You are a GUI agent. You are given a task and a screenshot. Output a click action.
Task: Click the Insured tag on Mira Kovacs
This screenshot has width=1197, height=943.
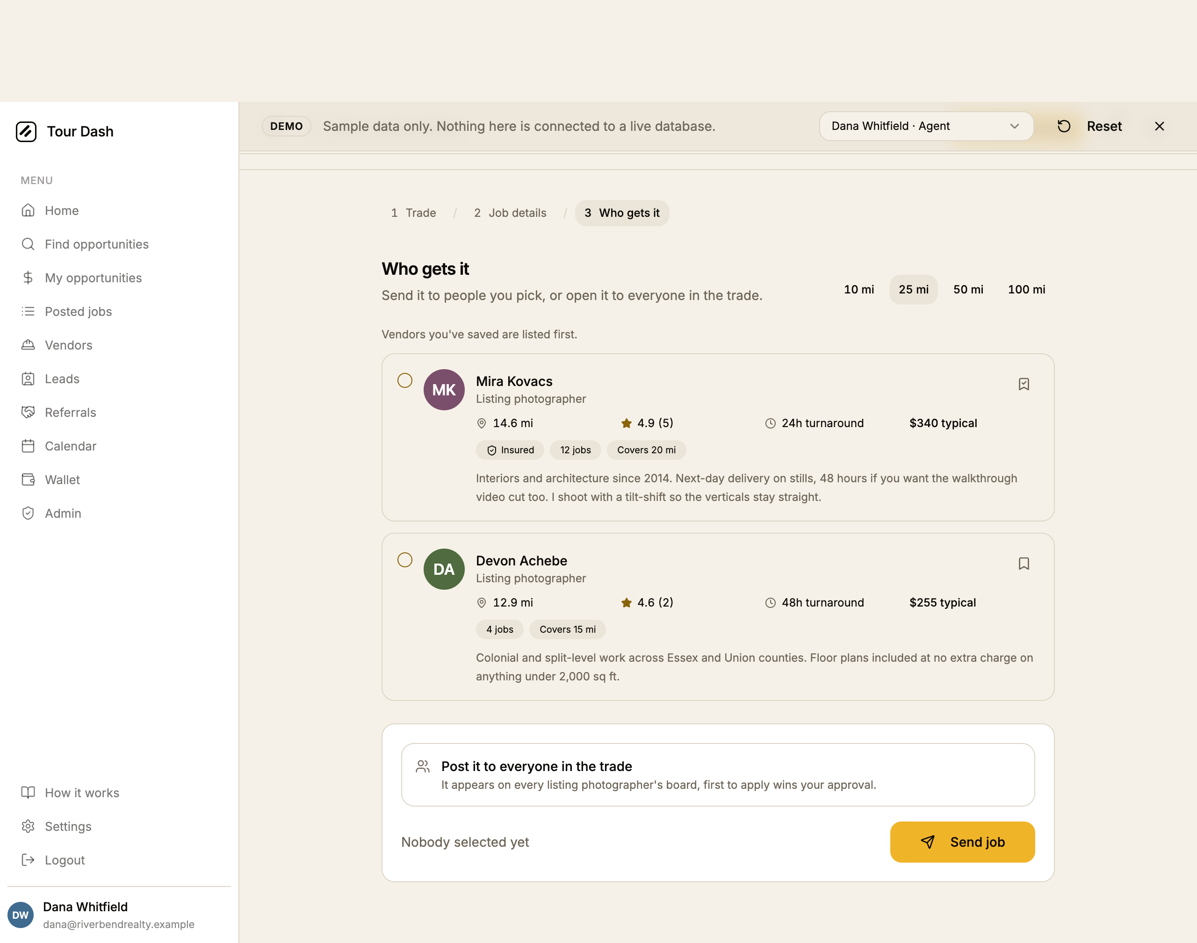pyautogui.click(x=510, y=450)
